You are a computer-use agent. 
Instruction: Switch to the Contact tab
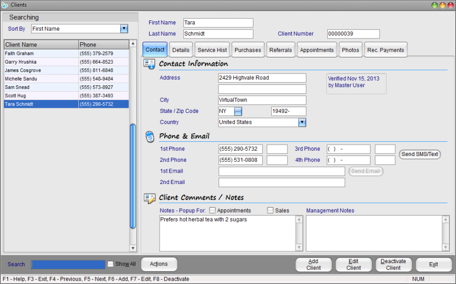(155, 50)
